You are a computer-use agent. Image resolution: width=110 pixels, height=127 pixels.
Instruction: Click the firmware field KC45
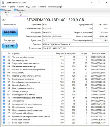click(x=57, y=24)
